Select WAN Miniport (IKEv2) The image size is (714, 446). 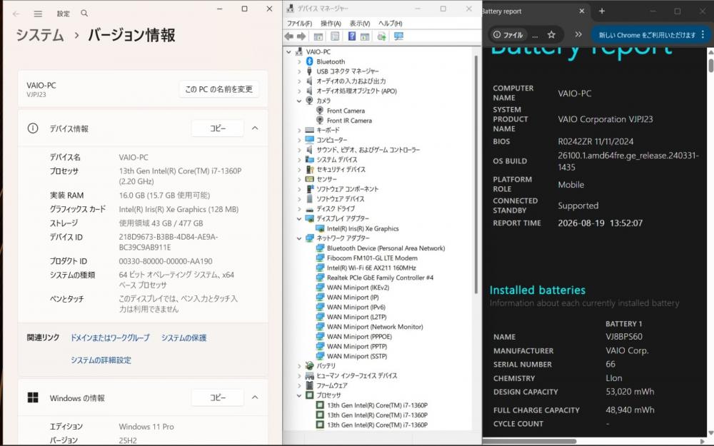pos(358,288)
